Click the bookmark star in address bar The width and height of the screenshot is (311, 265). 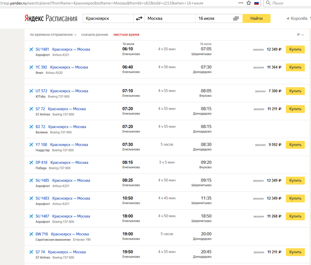(x=248, y=3)
